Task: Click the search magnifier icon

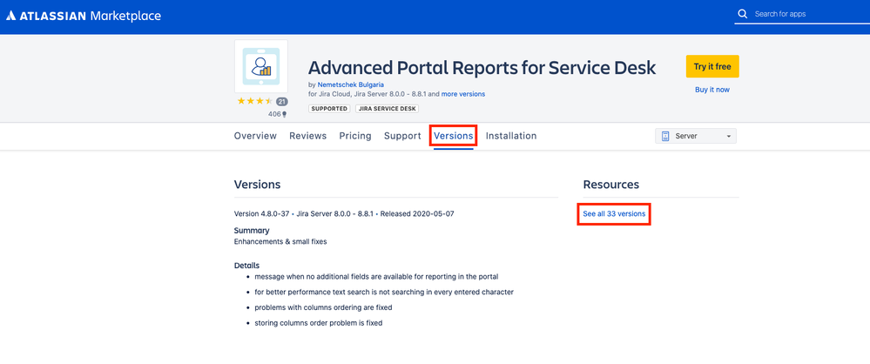Action: coord(742,14)
